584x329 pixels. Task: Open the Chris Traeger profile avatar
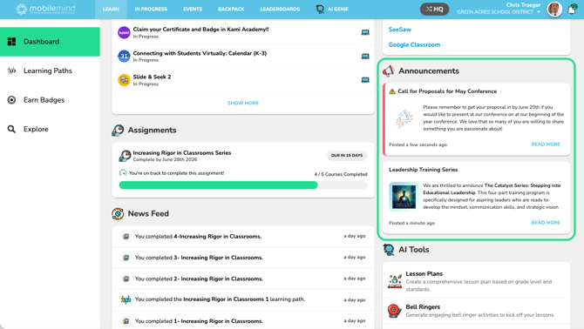coord(554,10)
